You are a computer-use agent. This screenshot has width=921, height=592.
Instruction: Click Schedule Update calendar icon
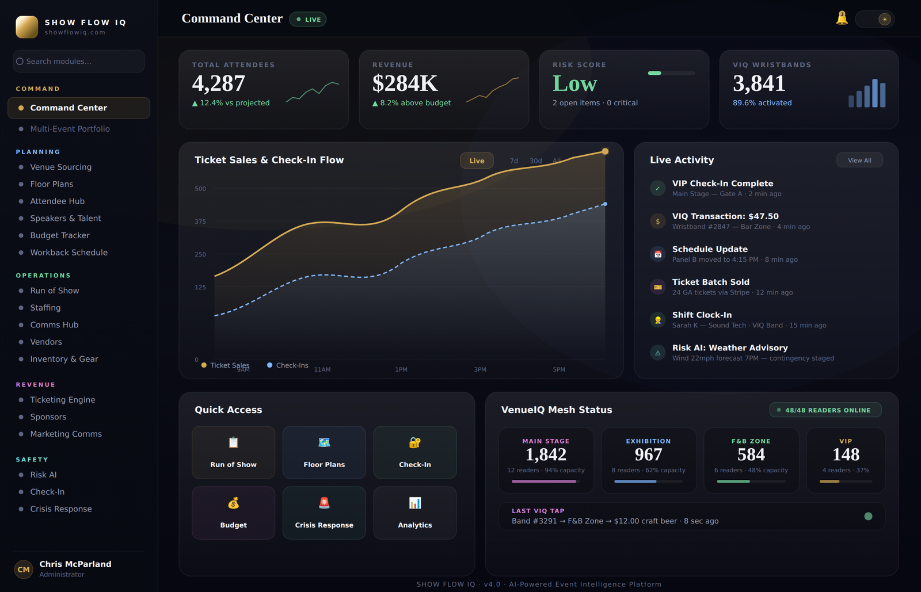[658, 254]
